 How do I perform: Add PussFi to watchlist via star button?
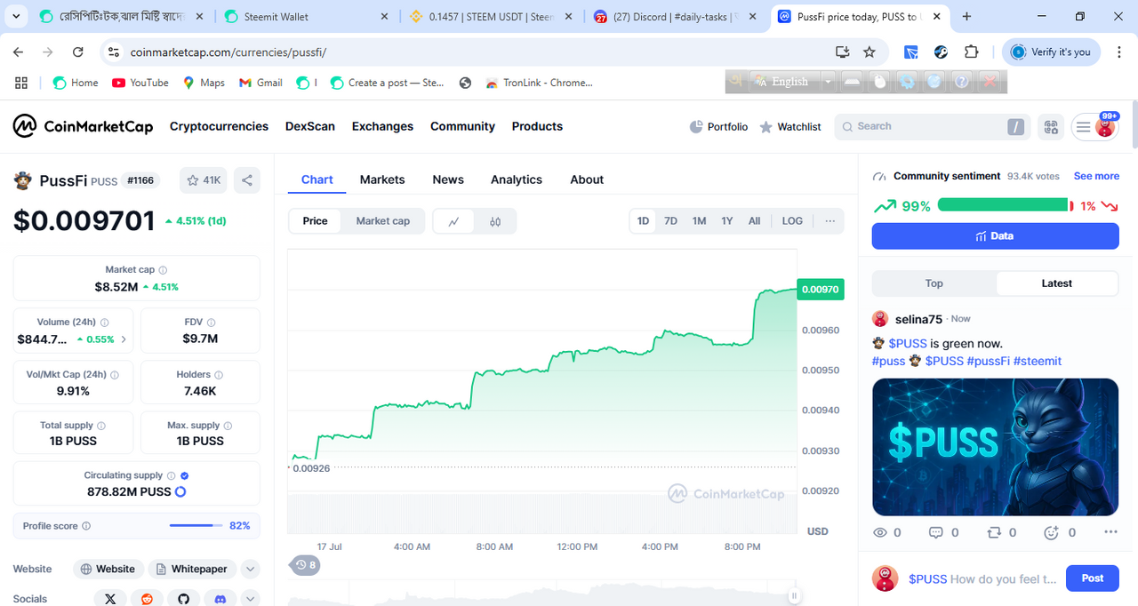[x=204, y=180]
